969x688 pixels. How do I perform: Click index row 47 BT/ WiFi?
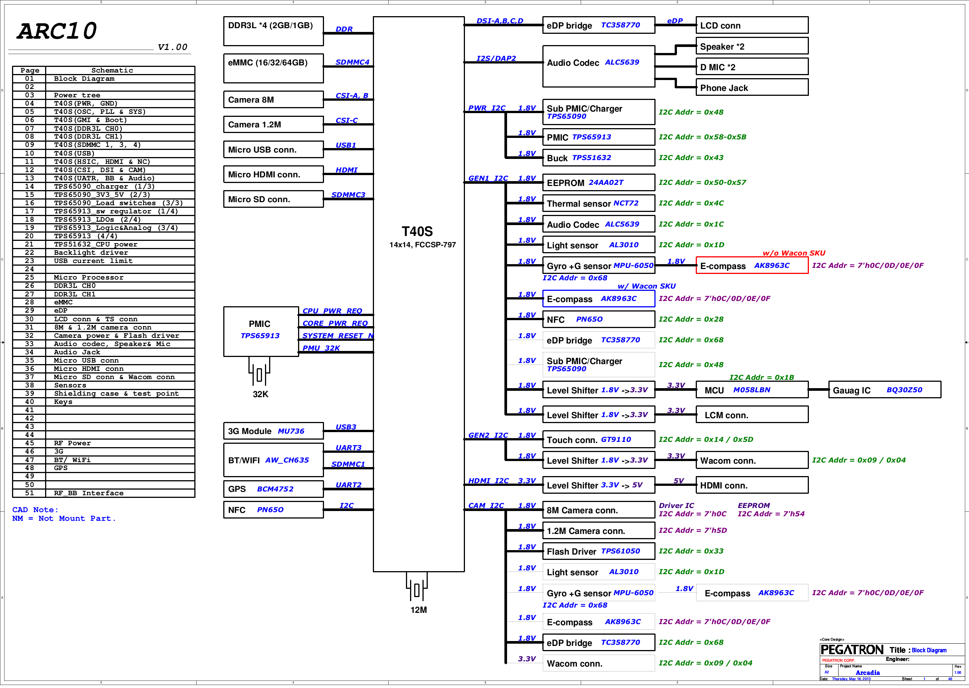103,460
